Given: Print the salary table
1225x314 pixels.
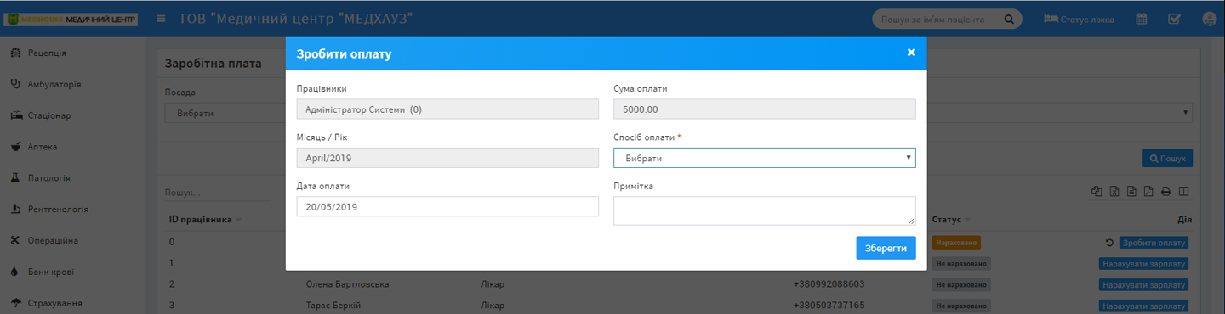Looking at the screenshot, I should (1166, 192).
